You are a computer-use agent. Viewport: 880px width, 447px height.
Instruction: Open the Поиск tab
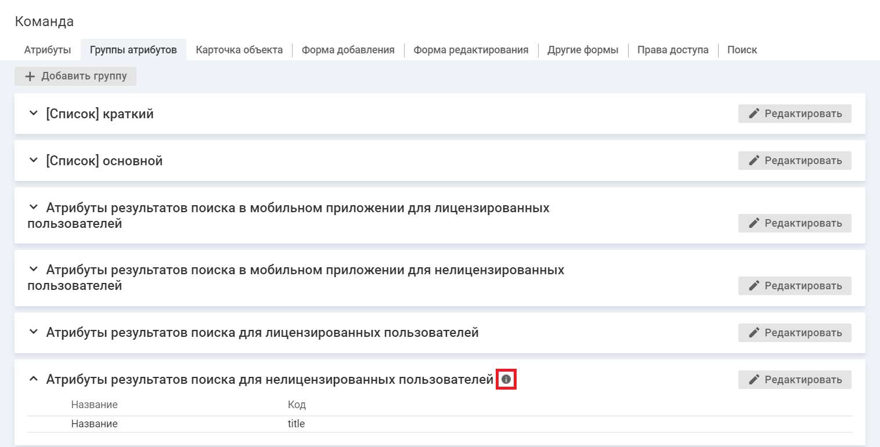tap(742, 50)
